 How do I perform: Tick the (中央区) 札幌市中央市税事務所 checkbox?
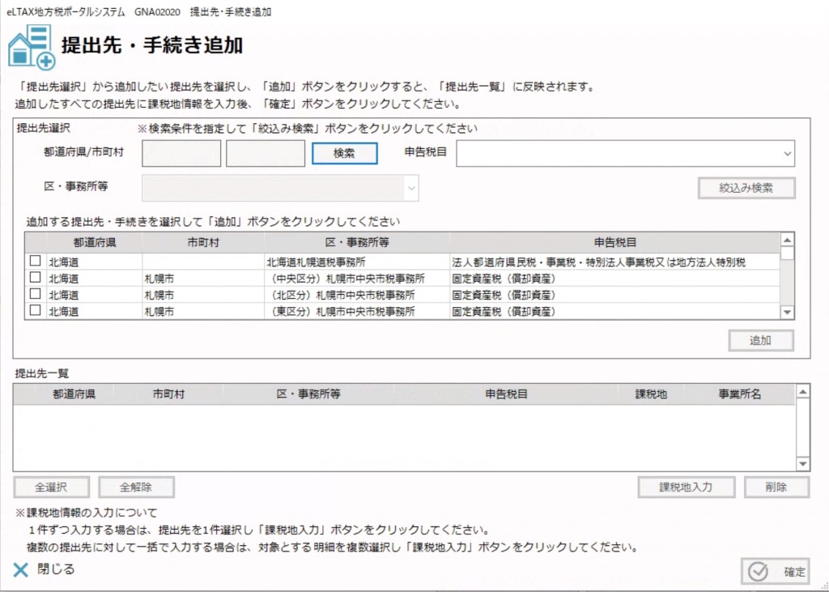click(35, 278)
